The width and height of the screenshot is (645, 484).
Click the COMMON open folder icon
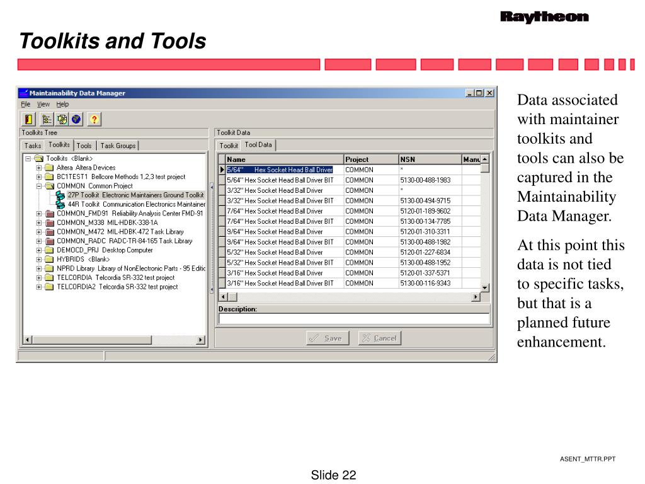click(x=49, y=186)
